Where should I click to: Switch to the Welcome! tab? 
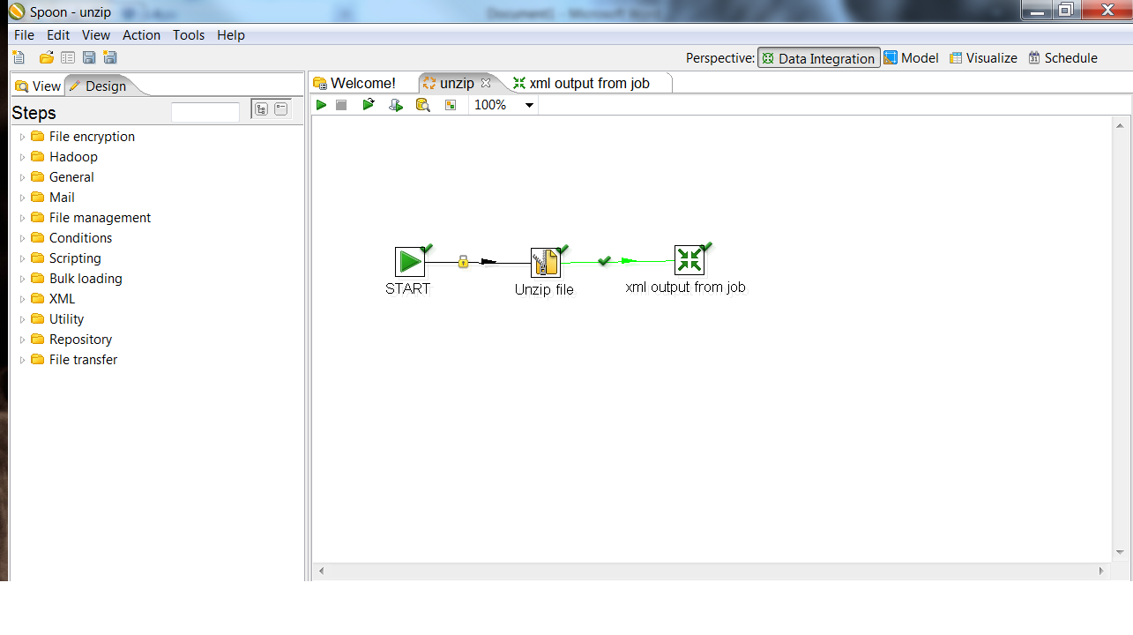(362, 82)
